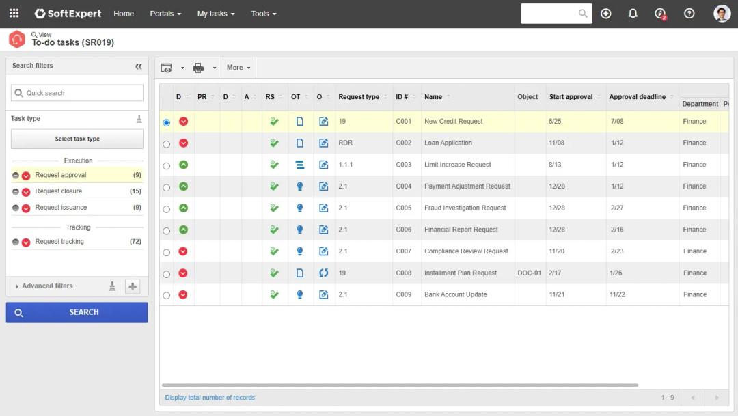Open the apps grid launcher icon
The width and height of the screenshot is (738, 416).
14,14
